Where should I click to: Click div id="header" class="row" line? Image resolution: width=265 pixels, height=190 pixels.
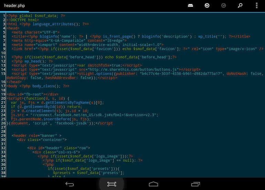click(59, 148)
